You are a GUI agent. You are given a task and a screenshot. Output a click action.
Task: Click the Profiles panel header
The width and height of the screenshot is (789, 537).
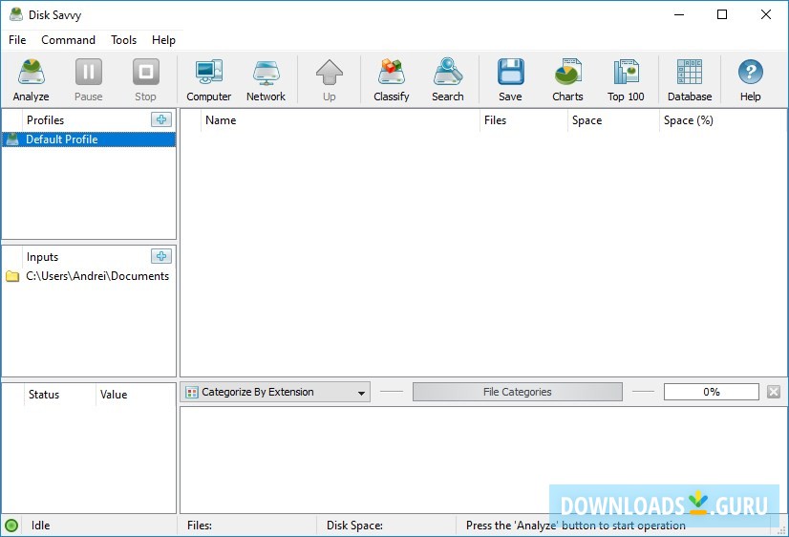click(x=45, y=120)
